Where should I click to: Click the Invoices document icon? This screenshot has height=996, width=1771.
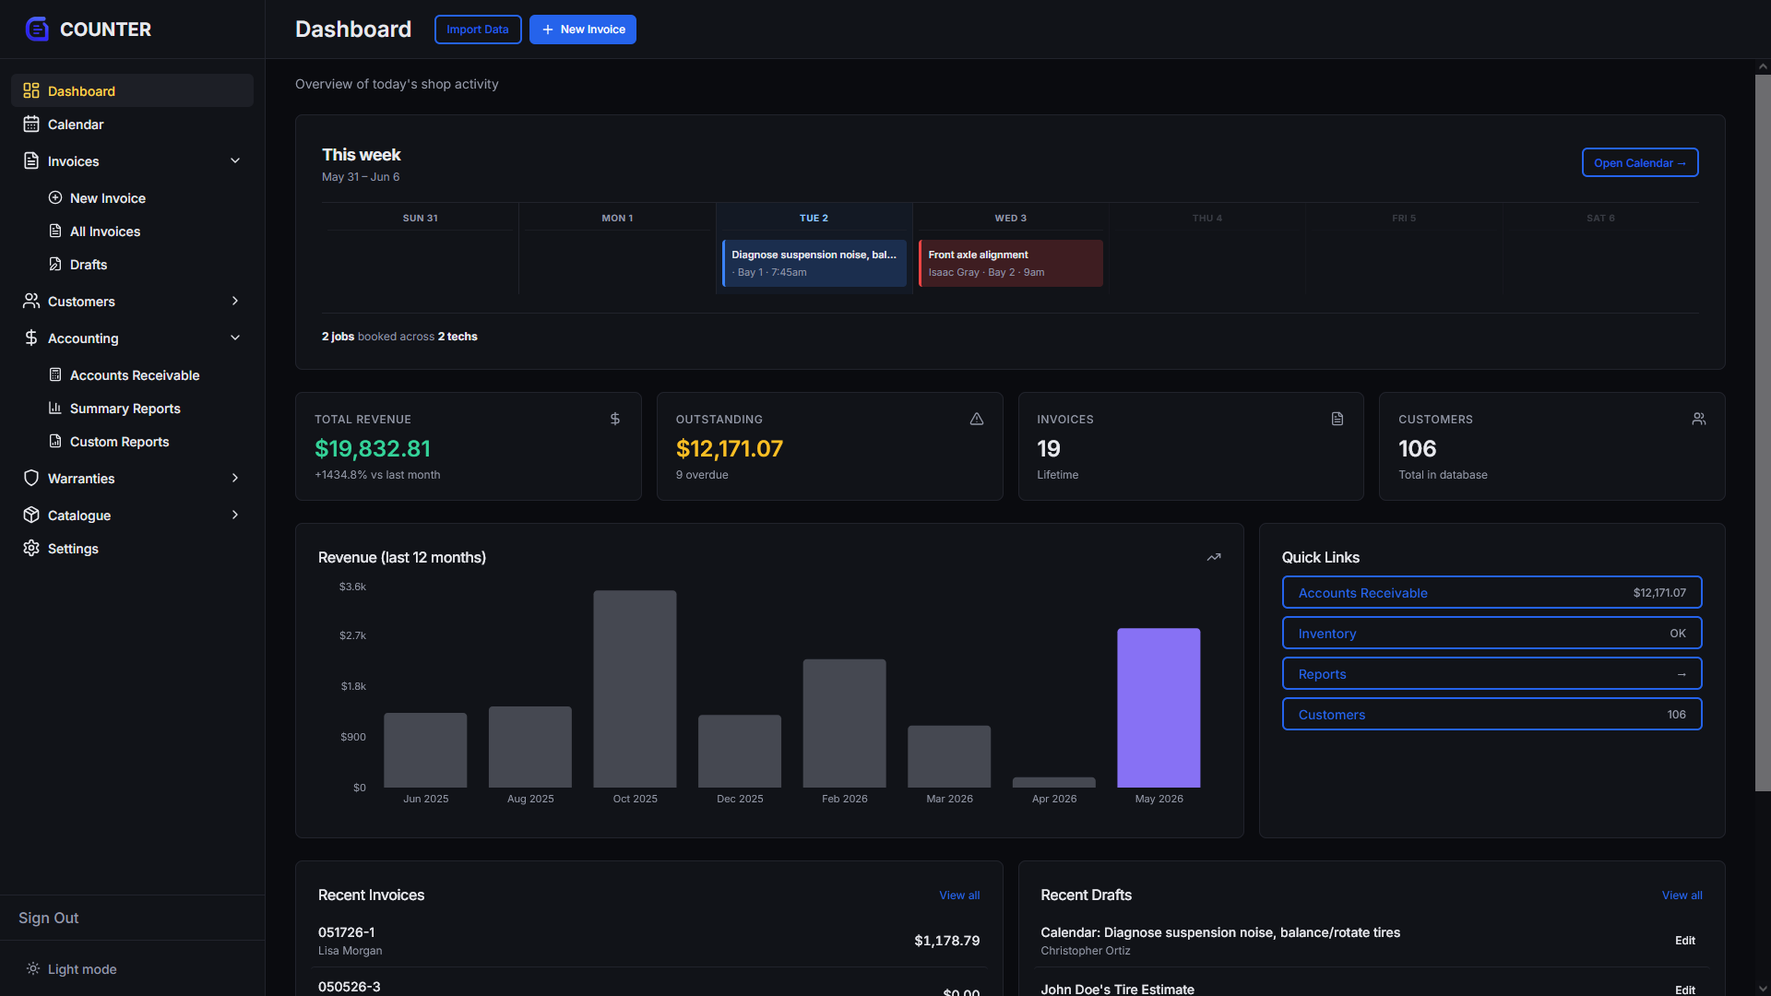click(31, 160)
